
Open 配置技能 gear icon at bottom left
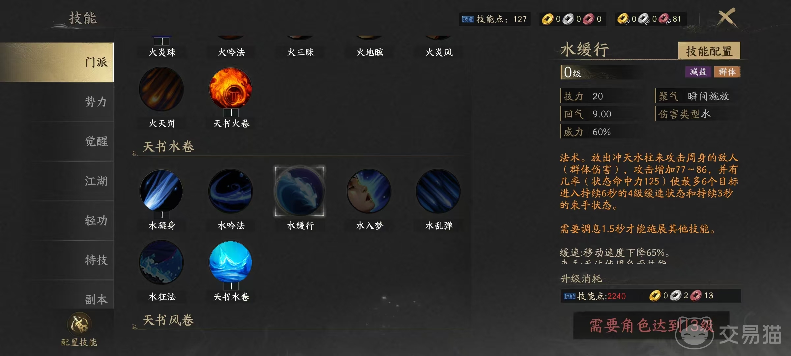(79, 323)
